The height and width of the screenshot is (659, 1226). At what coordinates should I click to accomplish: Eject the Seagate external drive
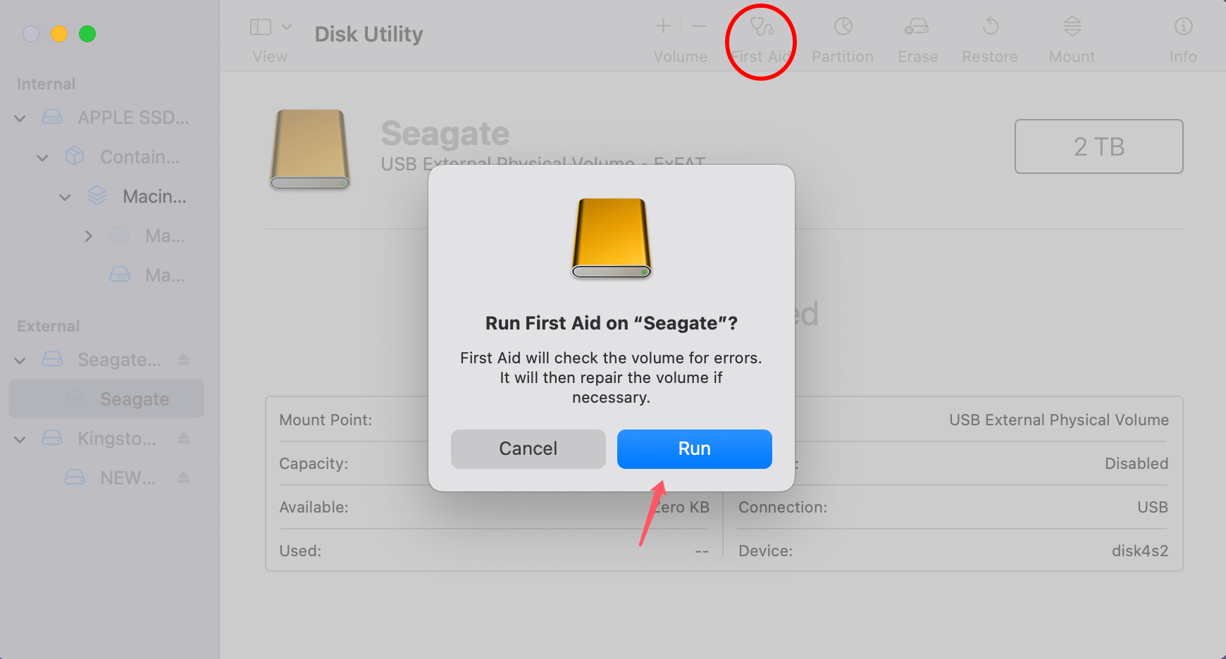183,359
